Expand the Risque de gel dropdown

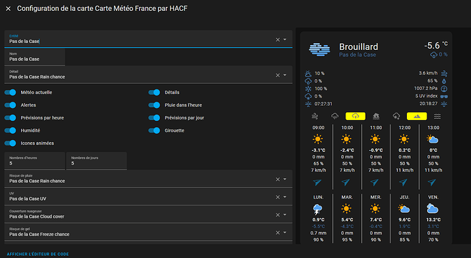[285, 233]
